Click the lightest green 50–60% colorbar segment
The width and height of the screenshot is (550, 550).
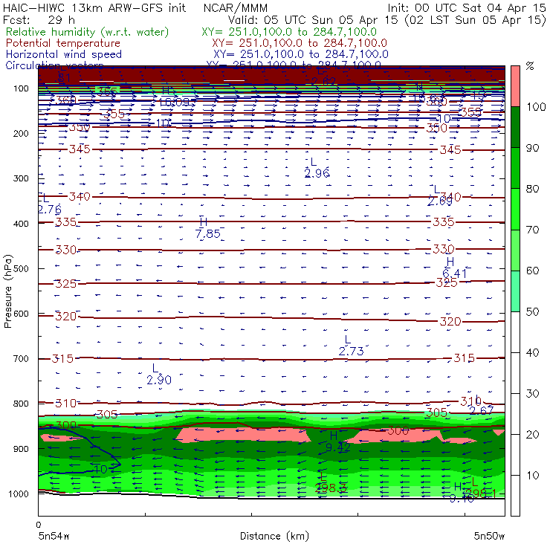coord(515,291)
